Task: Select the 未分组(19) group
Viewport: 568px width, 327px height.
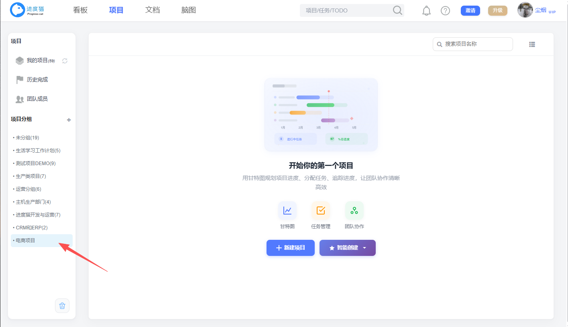Action: click(x=42, y=138)
